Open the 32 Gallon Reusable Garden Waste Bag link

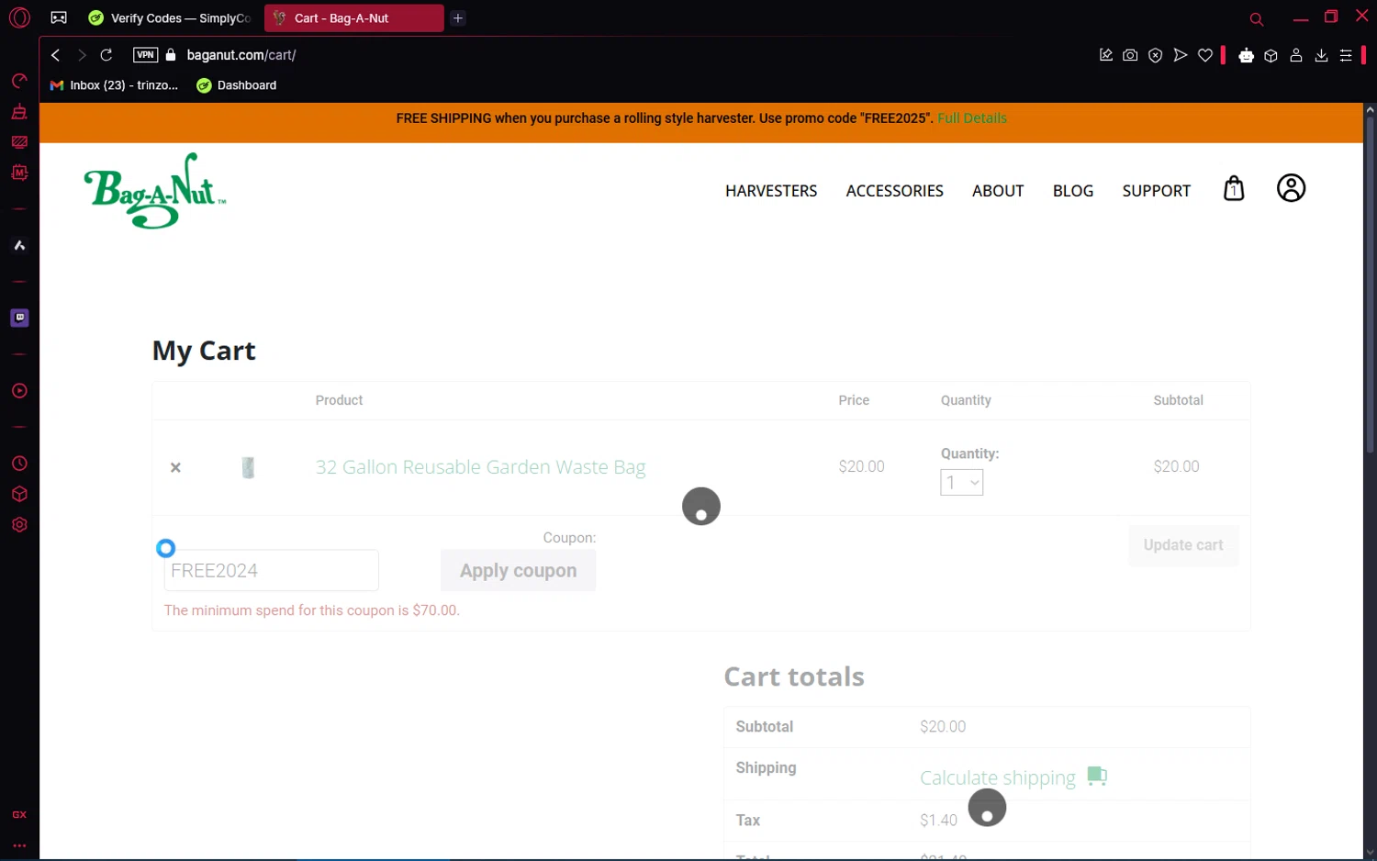[480, 467]
